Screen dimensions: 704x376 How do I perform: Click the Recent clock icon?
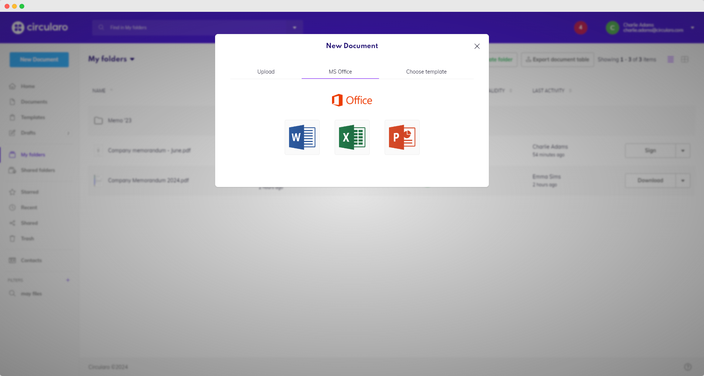[x=12, y=207]
